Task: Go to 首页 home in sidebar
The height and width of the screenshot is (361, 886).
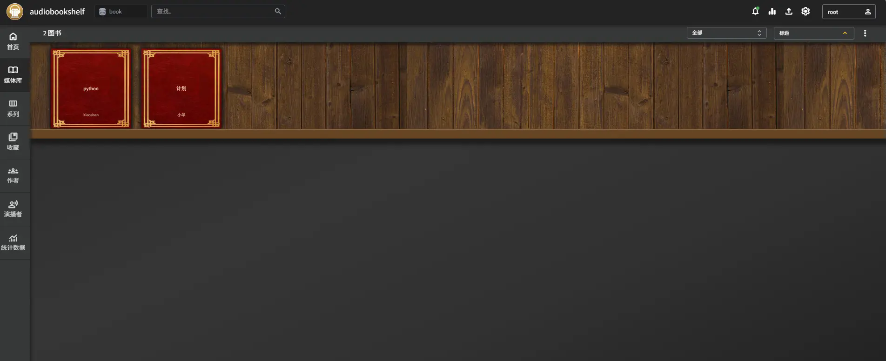Action: pos(13,41)
